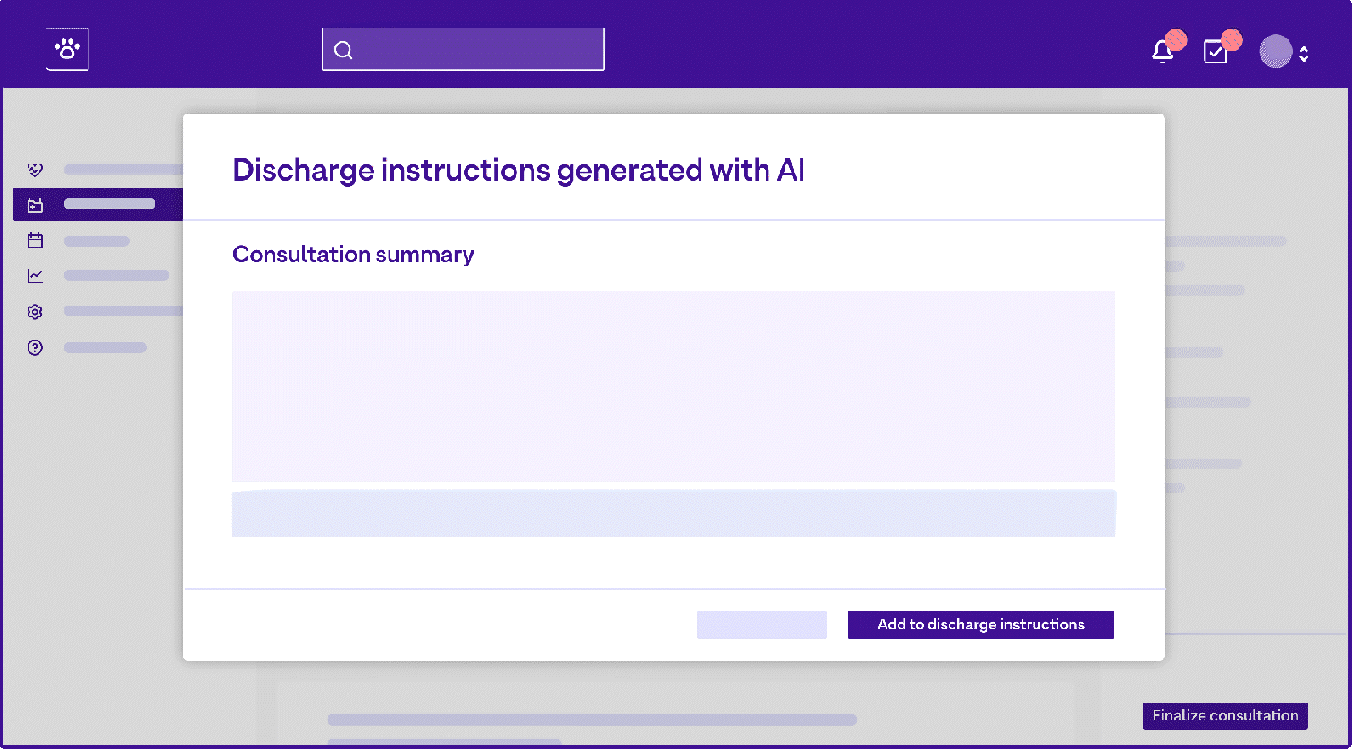
Task: Expand the user profile chevron menu
Action: (1303, 52)
